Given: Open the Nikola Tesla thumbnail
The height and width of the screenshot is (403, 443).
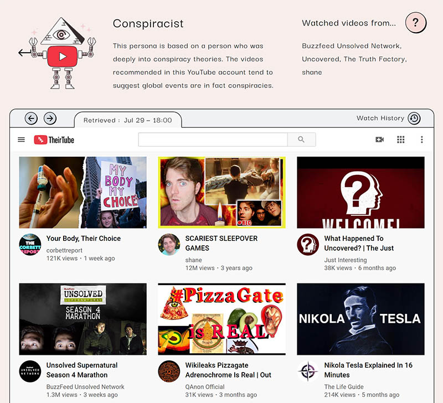Looking at the screenshot, I should 360,319.
